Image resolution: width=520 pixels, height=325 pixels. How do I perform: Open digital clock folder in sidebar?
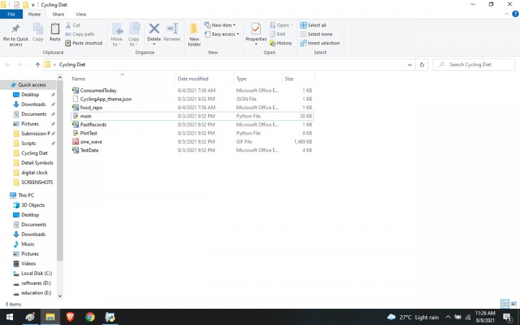pos(29,172)
